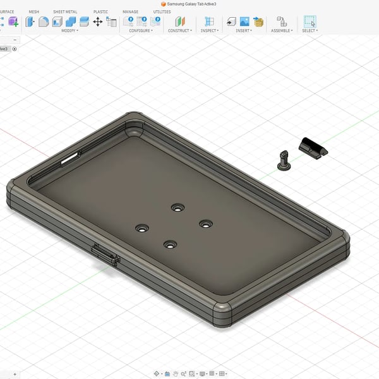Click the Assemble joint icon
Image resolution: width=379 pixels, height=379 pixels.
pos(282,21)
